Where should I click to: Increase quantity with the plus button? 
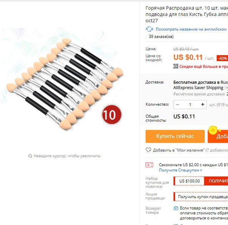click(x=203, y=105)
